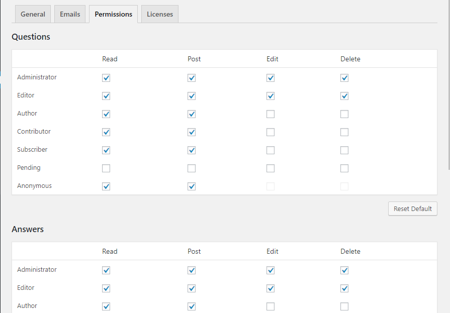The image size is (450, 313).
Task: Click the Reset Default button
Action: click(412, 208)
